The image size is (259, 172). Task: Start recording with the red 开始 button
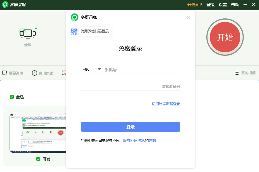(225, 37)
